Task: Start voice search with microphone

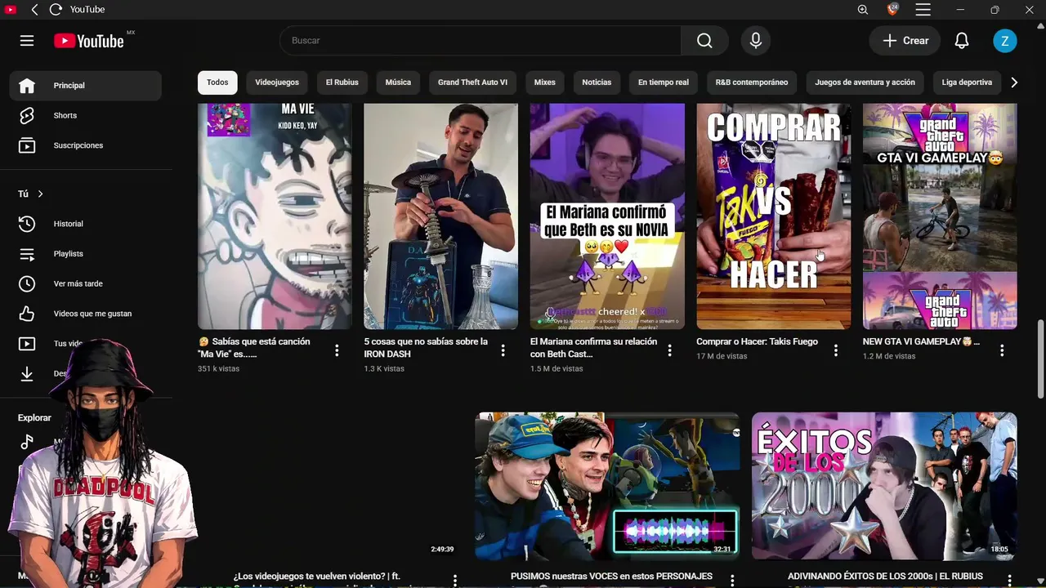Action: [x=756, y=41]
